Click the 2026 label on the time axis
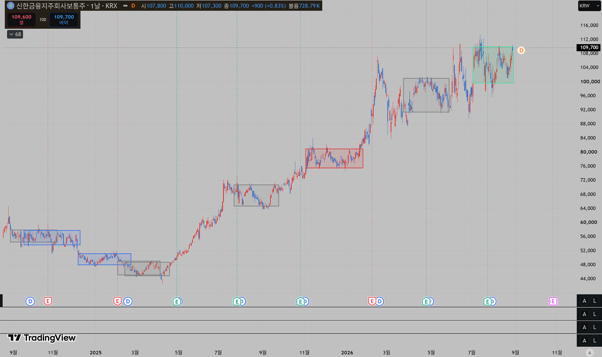 [347, 353]
